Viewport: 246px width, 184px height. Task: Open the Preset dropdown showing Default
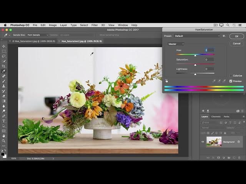click(x=197, y=36)
